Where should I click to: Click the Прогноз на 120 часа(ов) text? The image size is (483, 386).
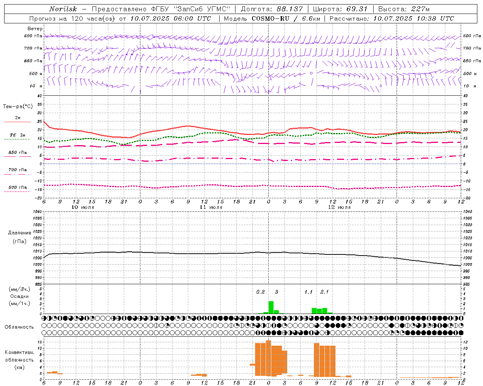(x=73, y=18)
